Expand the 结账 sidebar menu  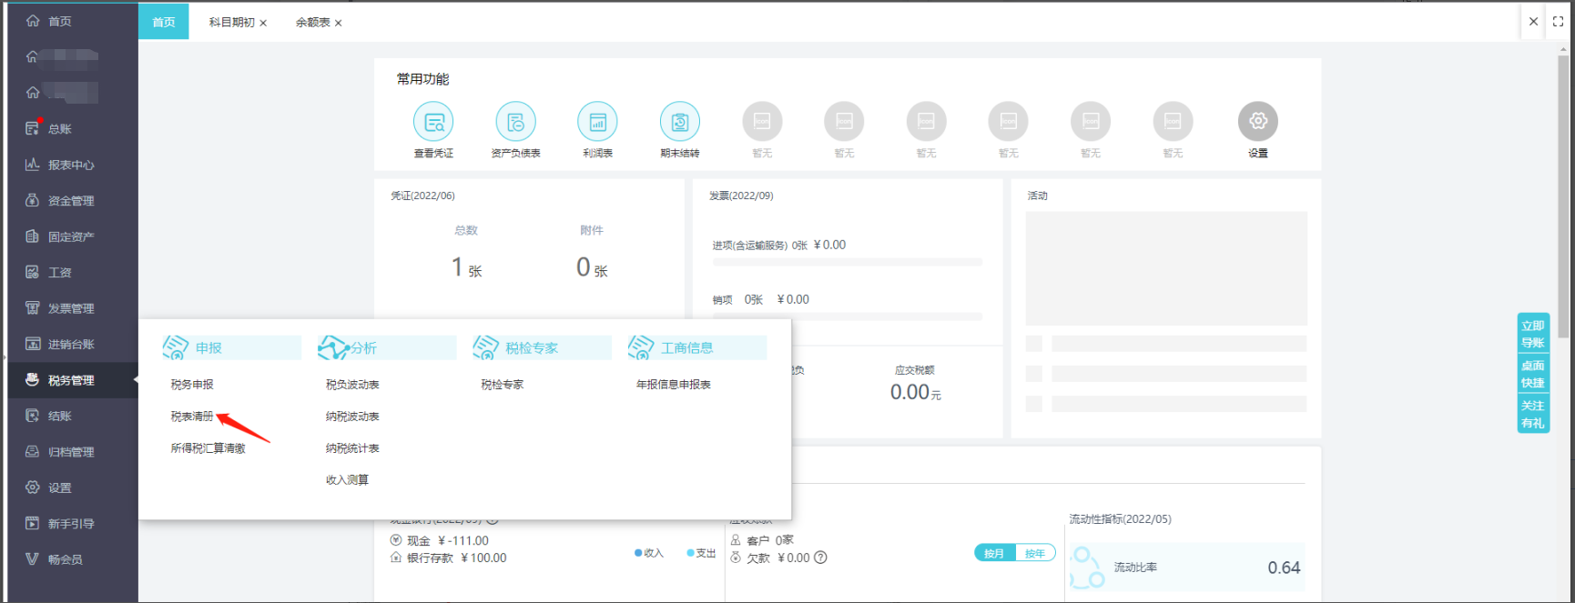pyautogui.click(x=60, y=416)
